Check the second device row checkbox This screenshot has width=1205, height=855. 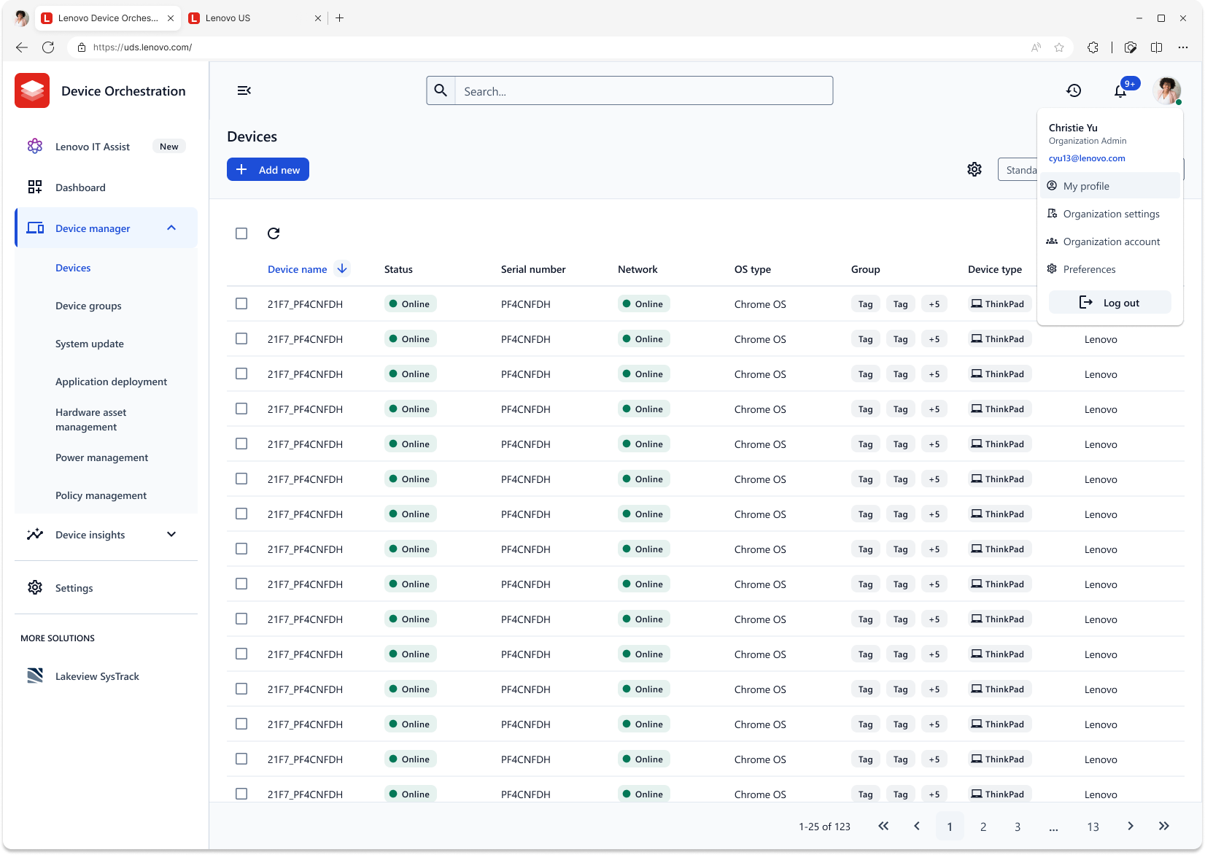pyautogui.click(x=241, y=338)
